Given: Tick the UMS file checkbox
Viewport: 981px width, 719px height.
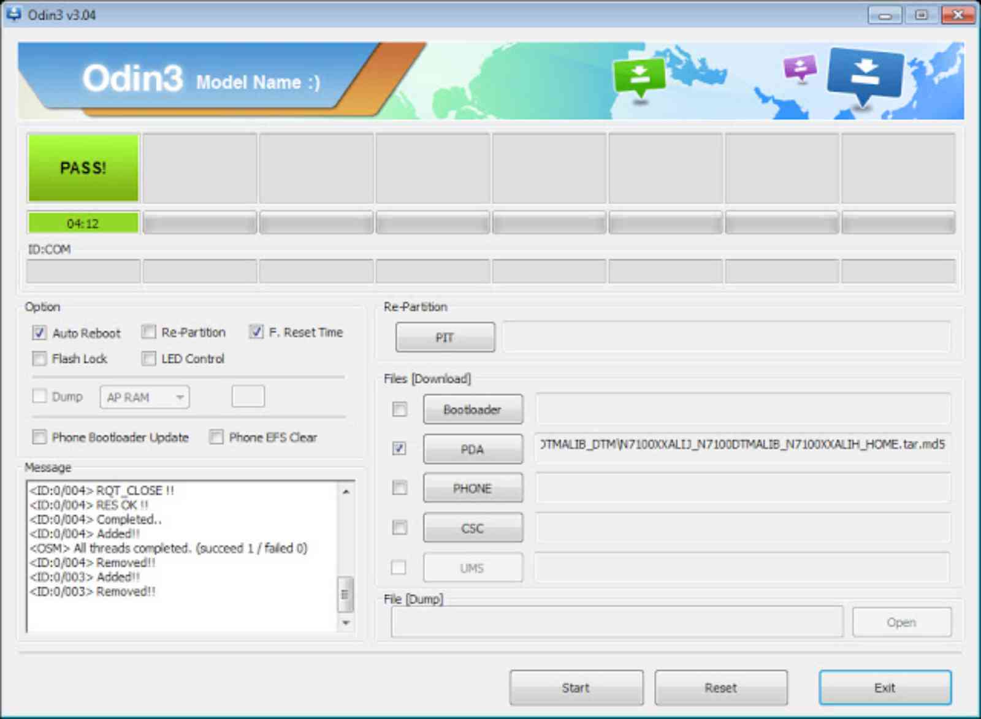Looking at the screenshot, I should click(399, 568).
